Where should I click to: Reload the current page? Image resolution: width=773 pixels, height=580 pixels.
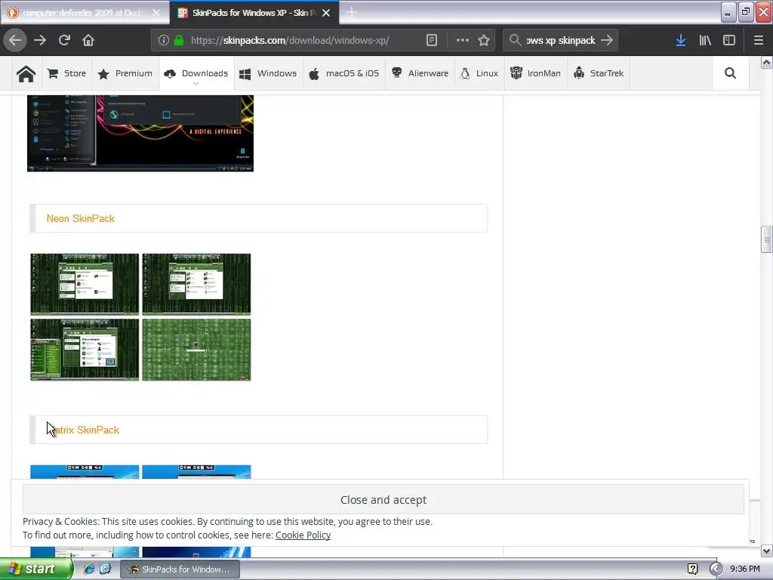tap(64, 41)
